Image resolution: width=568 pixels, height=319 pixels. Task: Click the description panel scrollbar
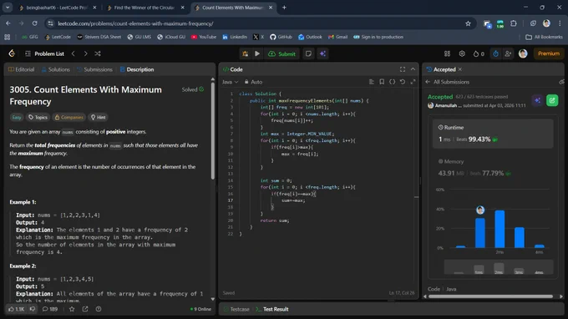point(213,130)
